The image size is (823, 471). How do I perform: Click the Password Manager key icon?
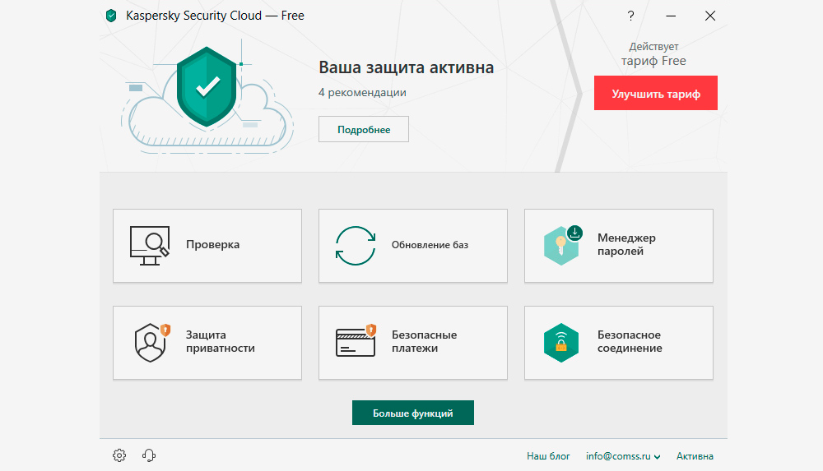(562, 245)
